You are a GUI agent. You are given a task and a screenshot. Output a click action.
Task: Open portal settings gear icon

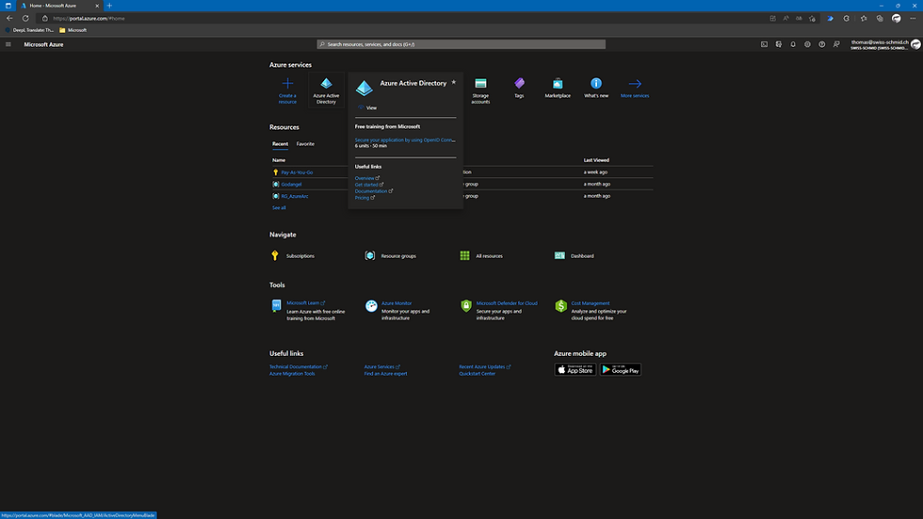tap(808, 44)
